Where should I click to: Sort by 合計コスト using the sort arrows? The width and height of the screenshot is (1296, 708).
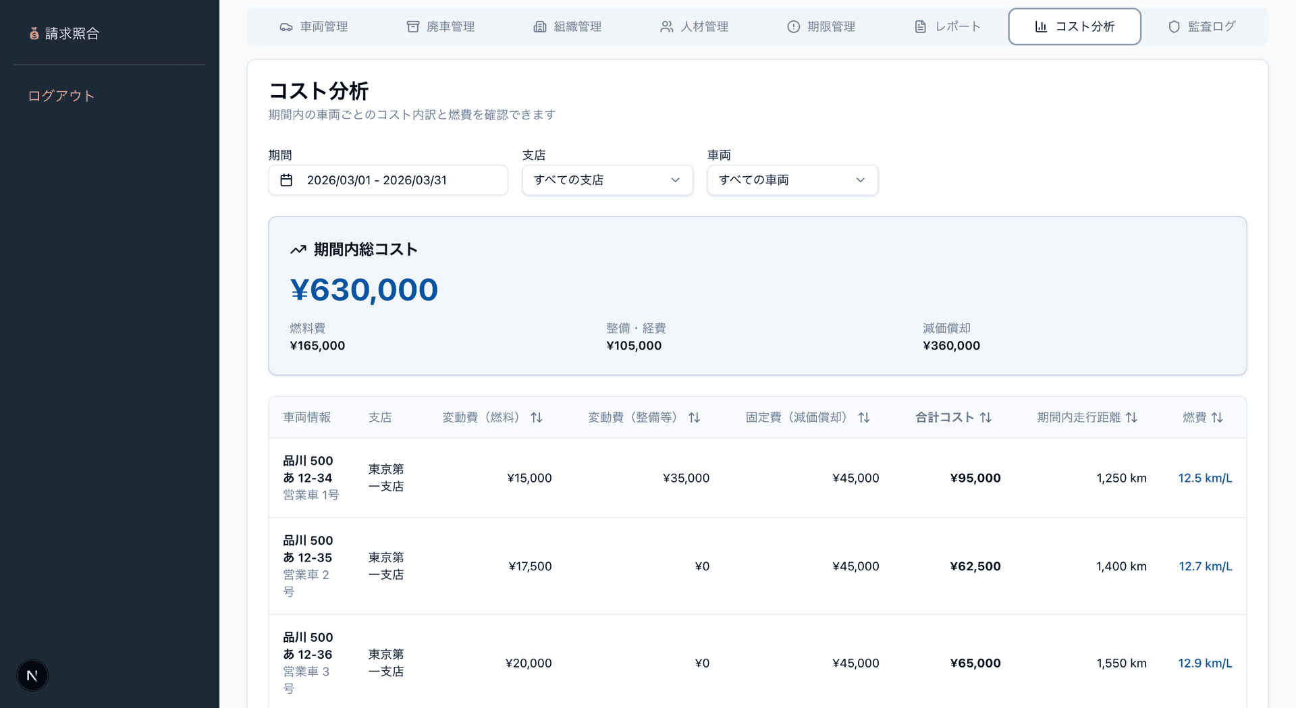click(x=986, y=417)
